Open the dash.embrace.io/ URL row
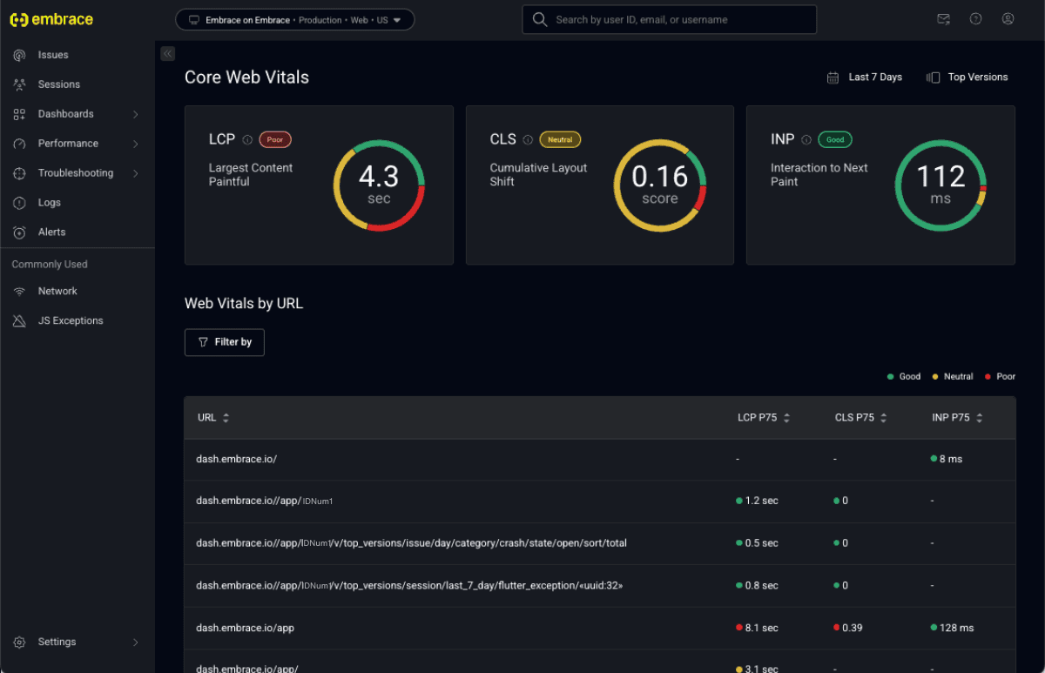Viewport: 1045px width, 673px height. pos(600,460)
